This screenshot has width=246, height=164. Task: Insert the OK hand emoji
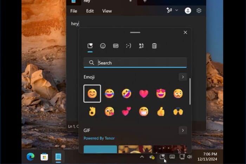[x=92, y=111]
